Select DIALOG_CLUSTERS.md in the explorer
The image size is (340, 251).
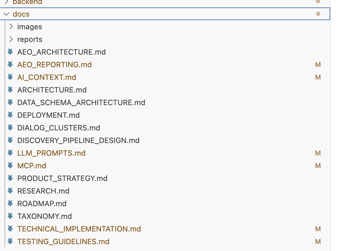[x=58, y=128]
